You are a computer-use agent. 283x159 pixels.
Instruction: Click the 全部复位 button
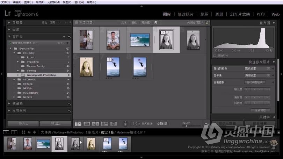pos(260,110)
